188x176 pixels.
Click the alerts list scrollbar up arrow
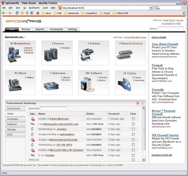[x=144, y=108]
